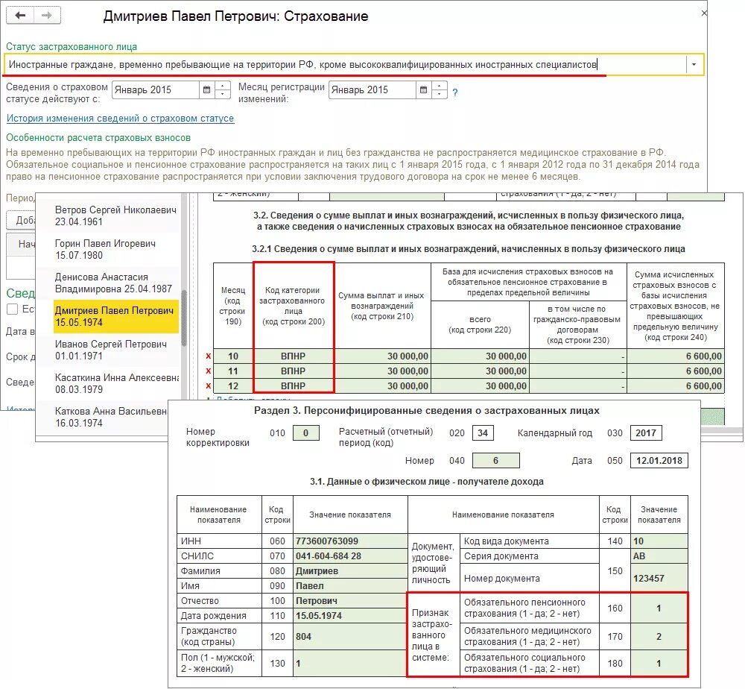Select Касаткина Инна Алексеевна in the list
The image size is (745, 689).
pos(116,383)
